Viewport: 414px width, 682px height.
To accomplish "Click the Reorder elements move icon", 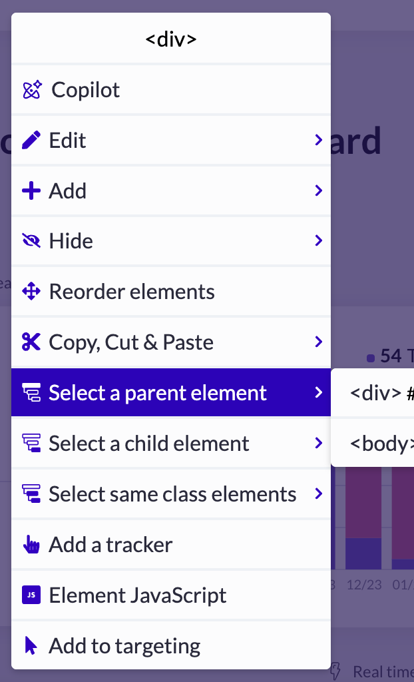I will (31, 292).
